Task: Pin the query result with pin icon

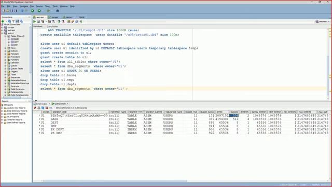Action: (35, 108)
